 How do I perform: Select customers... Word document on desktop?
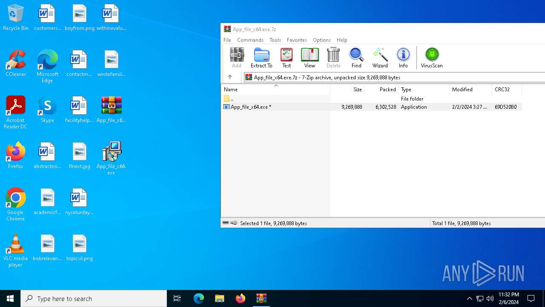[x=47, y=18]
